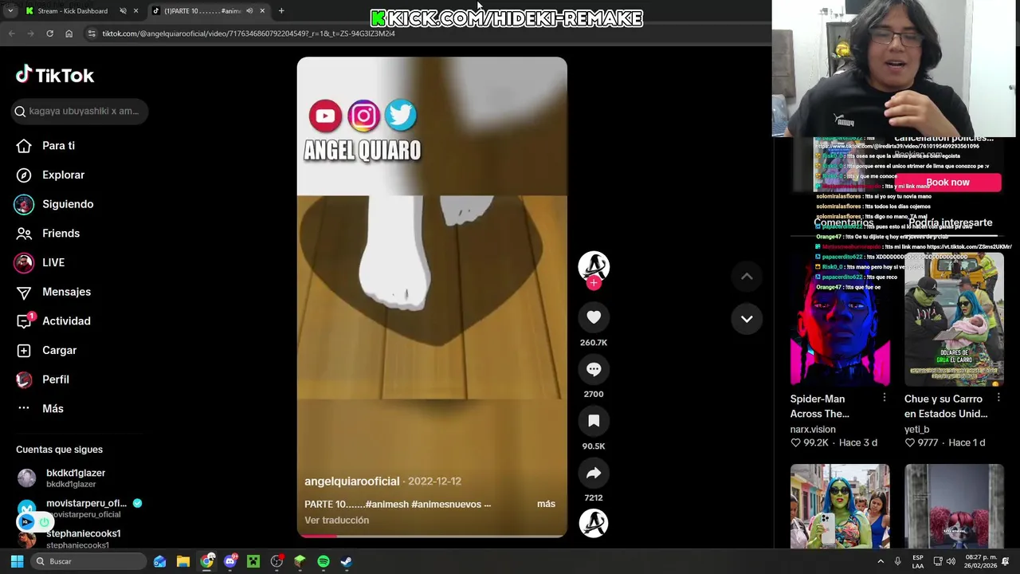Mute the TikTok browser tab audio
Screen dimensions: 1020x574
249,11
